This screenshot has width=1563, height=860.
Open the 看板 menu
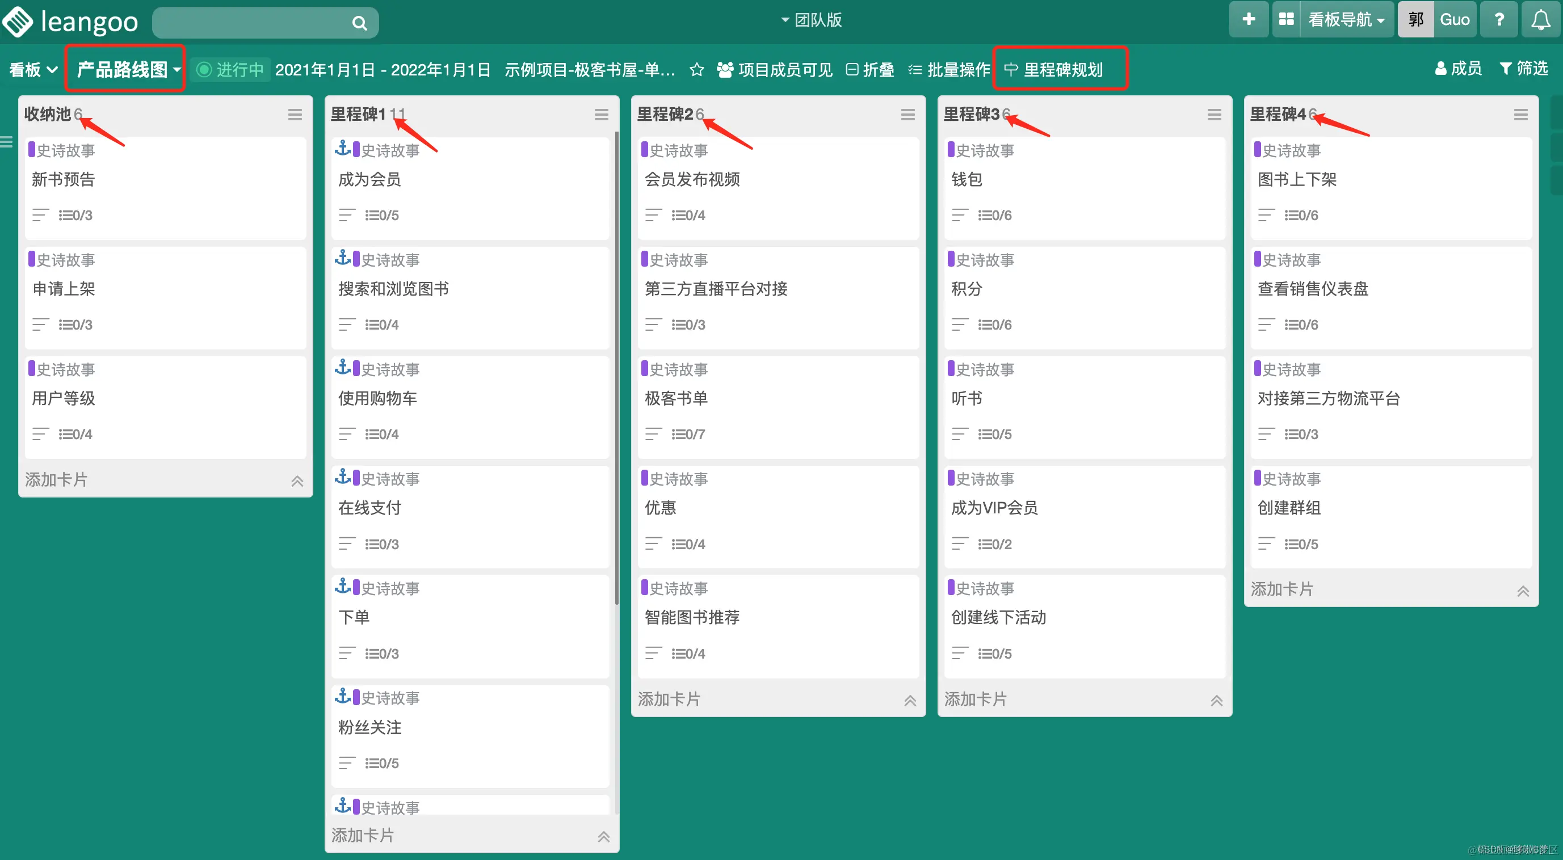(x=33, y=70)
